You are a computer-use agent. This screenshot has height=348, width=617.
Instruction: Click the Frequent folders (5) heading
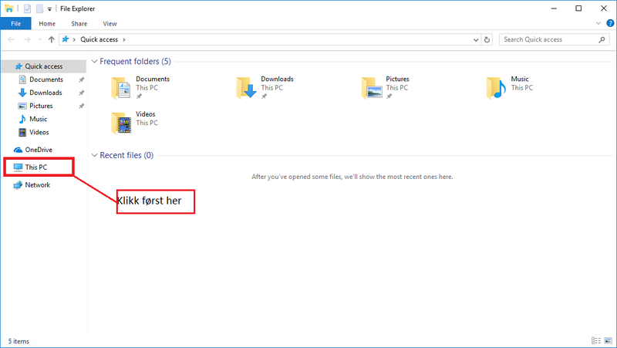(136, 62)
